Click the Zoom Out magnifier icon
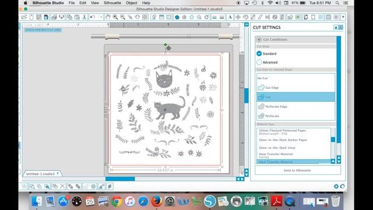373x210 pixels. (123, 17)
